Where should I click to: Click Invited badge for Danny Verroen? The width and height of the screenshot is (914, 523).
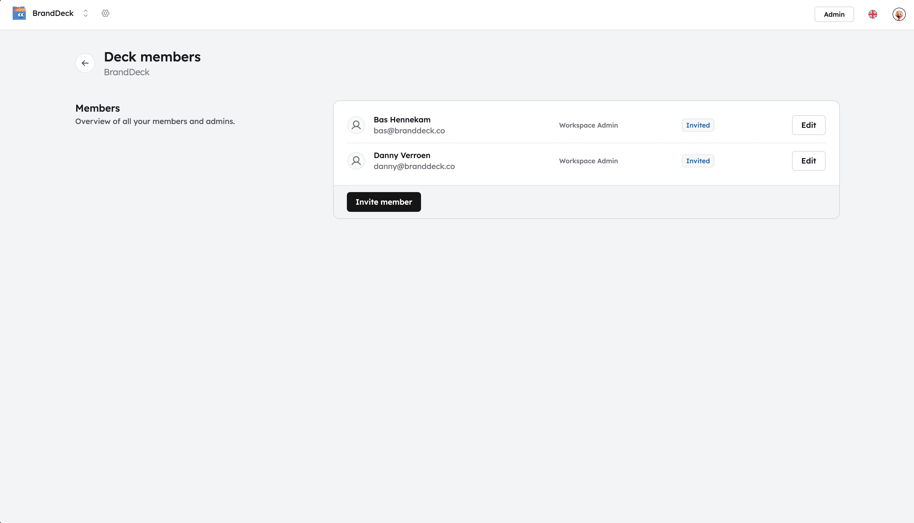click(x=698, y=161)
